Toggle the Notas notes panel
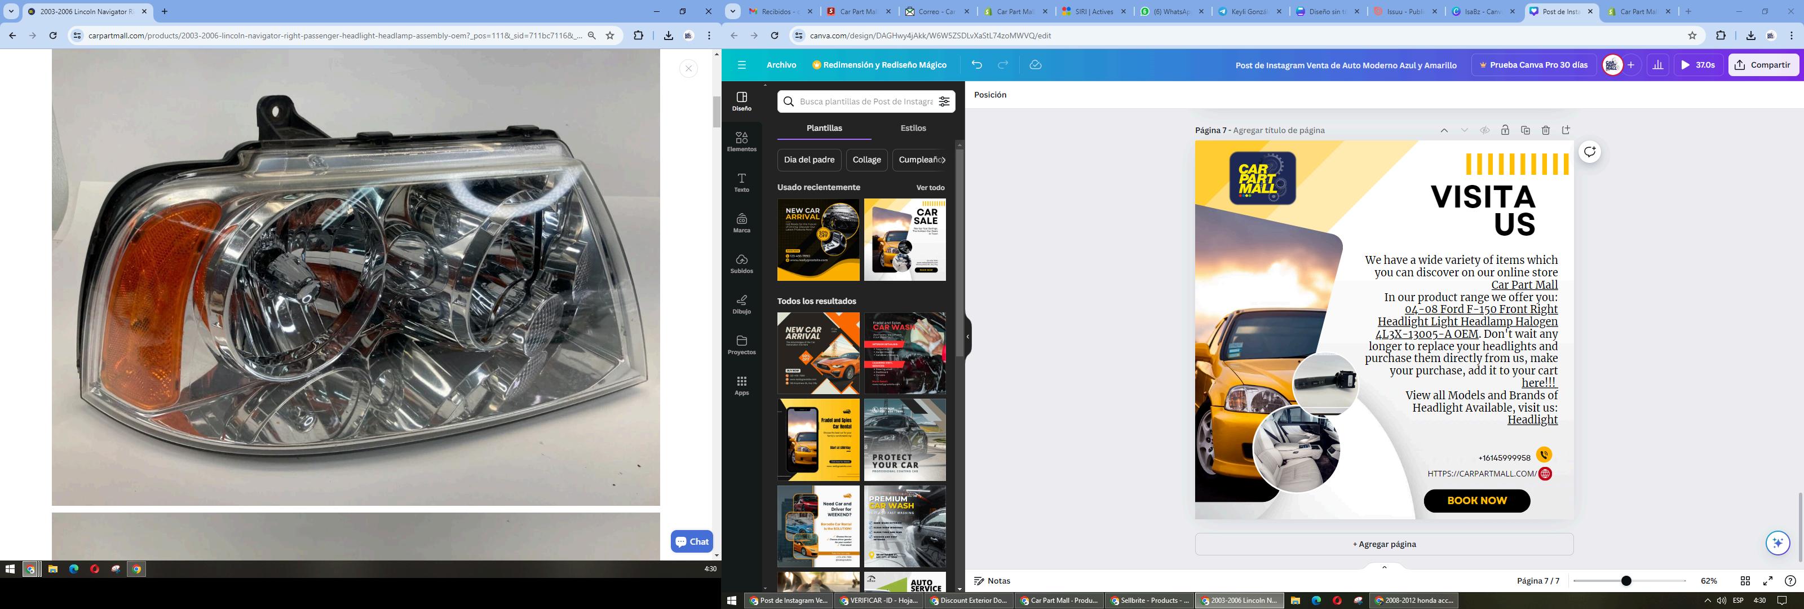The width and height of the screenshot is (1804, 609). tap(992, 581)
